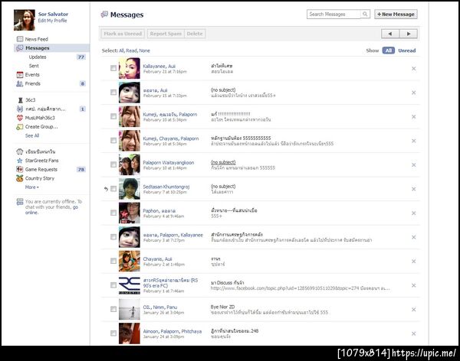Click the StarGreetz Fans star icon

pos(20,161)
